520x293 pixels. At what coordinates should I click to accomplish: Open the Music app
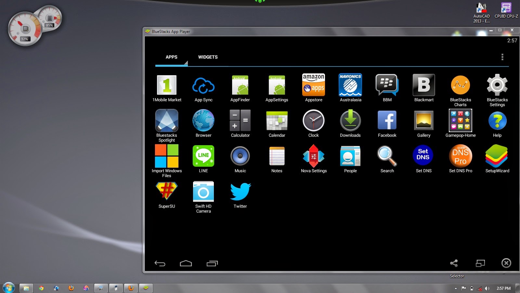click(x=240, y=156)
